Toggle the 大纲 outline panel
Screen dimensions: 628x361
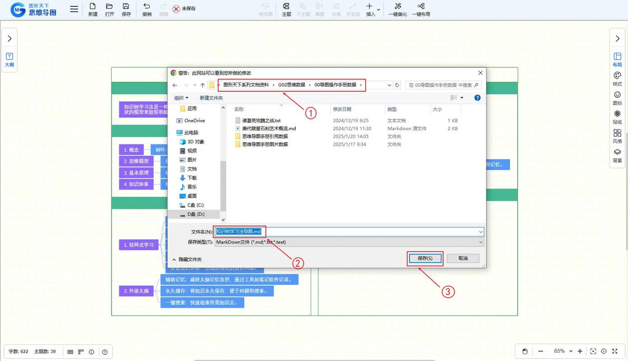[x=9, y=59]
